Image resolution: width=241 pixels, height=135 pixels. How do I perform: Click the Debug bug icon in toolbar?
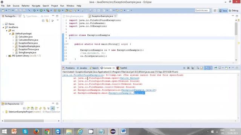[x=34, y=10]
